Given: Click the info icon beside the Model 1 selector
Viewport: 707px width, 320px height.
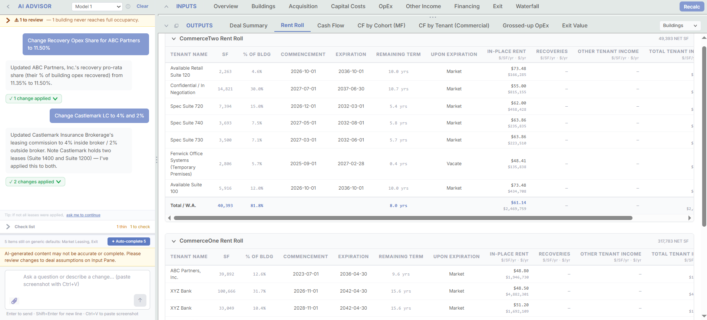Looking at the screenshot, I should pyautogui.click(x=128, y=6).
